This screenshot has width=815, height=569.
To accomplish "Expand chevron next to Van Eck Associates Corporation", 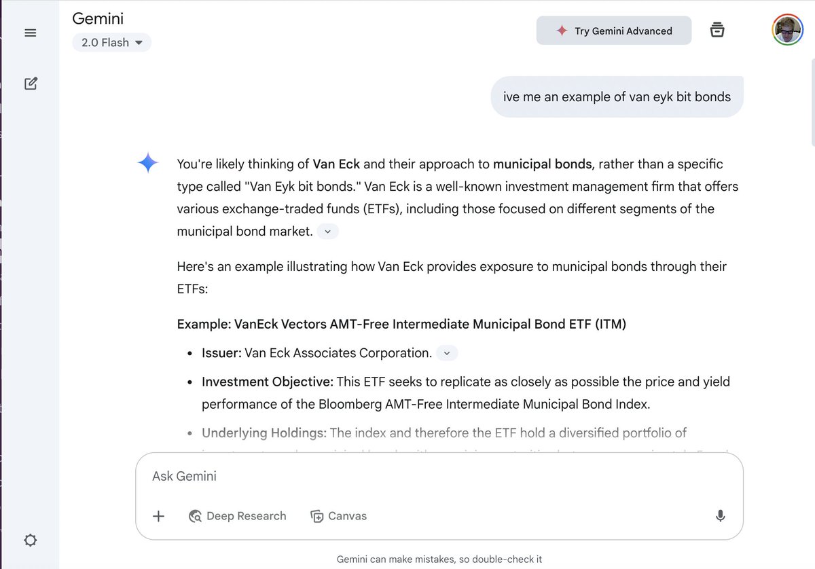I will pos(446,353).
